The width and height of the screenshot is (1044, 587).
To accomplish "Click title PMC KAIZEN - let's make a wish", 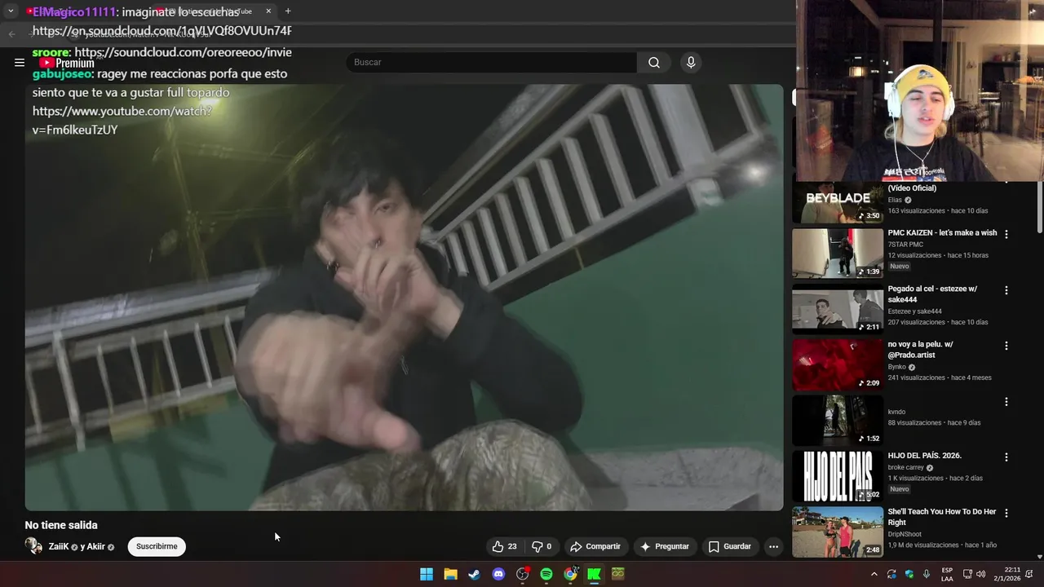I will pyautogui.click(x=942, y=233).
